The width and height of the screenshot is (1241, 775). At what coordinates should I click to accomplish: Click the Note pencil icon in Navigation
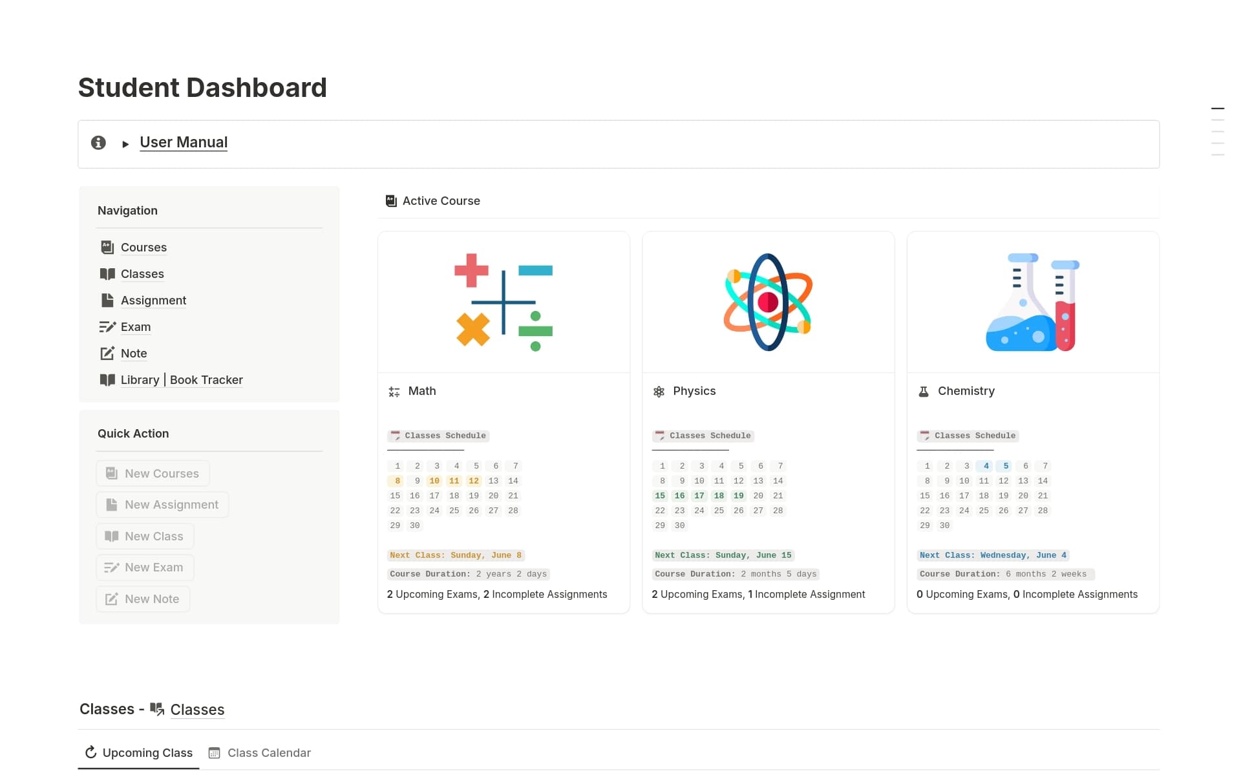point(107,353)
